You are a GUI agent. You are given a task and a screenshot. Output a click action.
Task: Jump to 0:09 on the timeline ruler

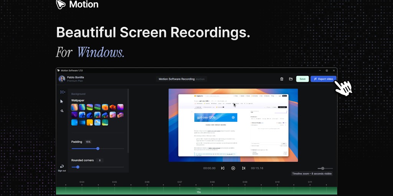pos(245,182)
